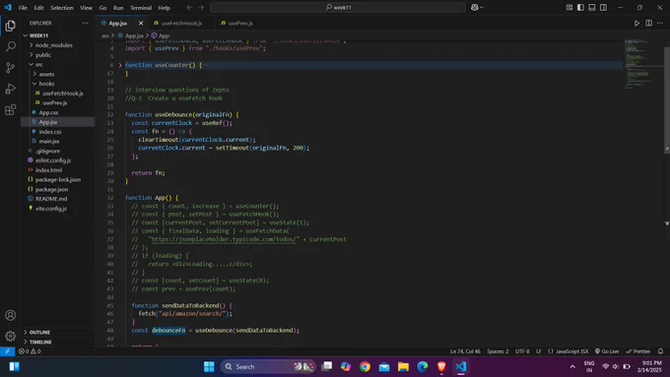Run the code with the play icon
The image size is (670, 377).
(x=636, y=23)
